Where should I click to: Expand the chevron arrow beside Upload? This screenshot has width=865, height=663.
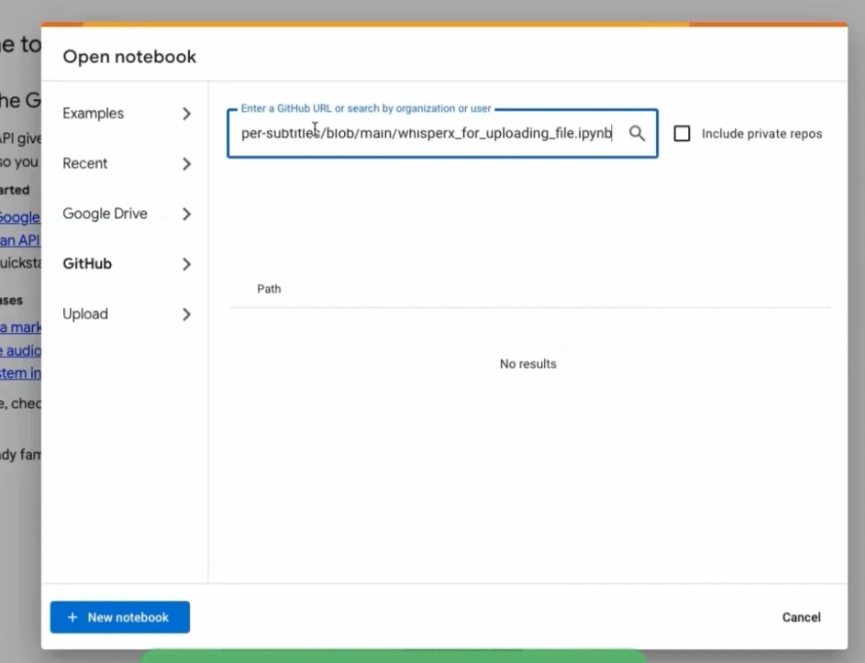(186, 315)
